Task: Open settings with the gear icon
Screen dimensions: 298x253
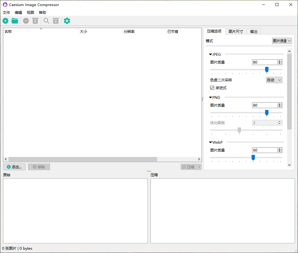Action: [x=67, y=21]
